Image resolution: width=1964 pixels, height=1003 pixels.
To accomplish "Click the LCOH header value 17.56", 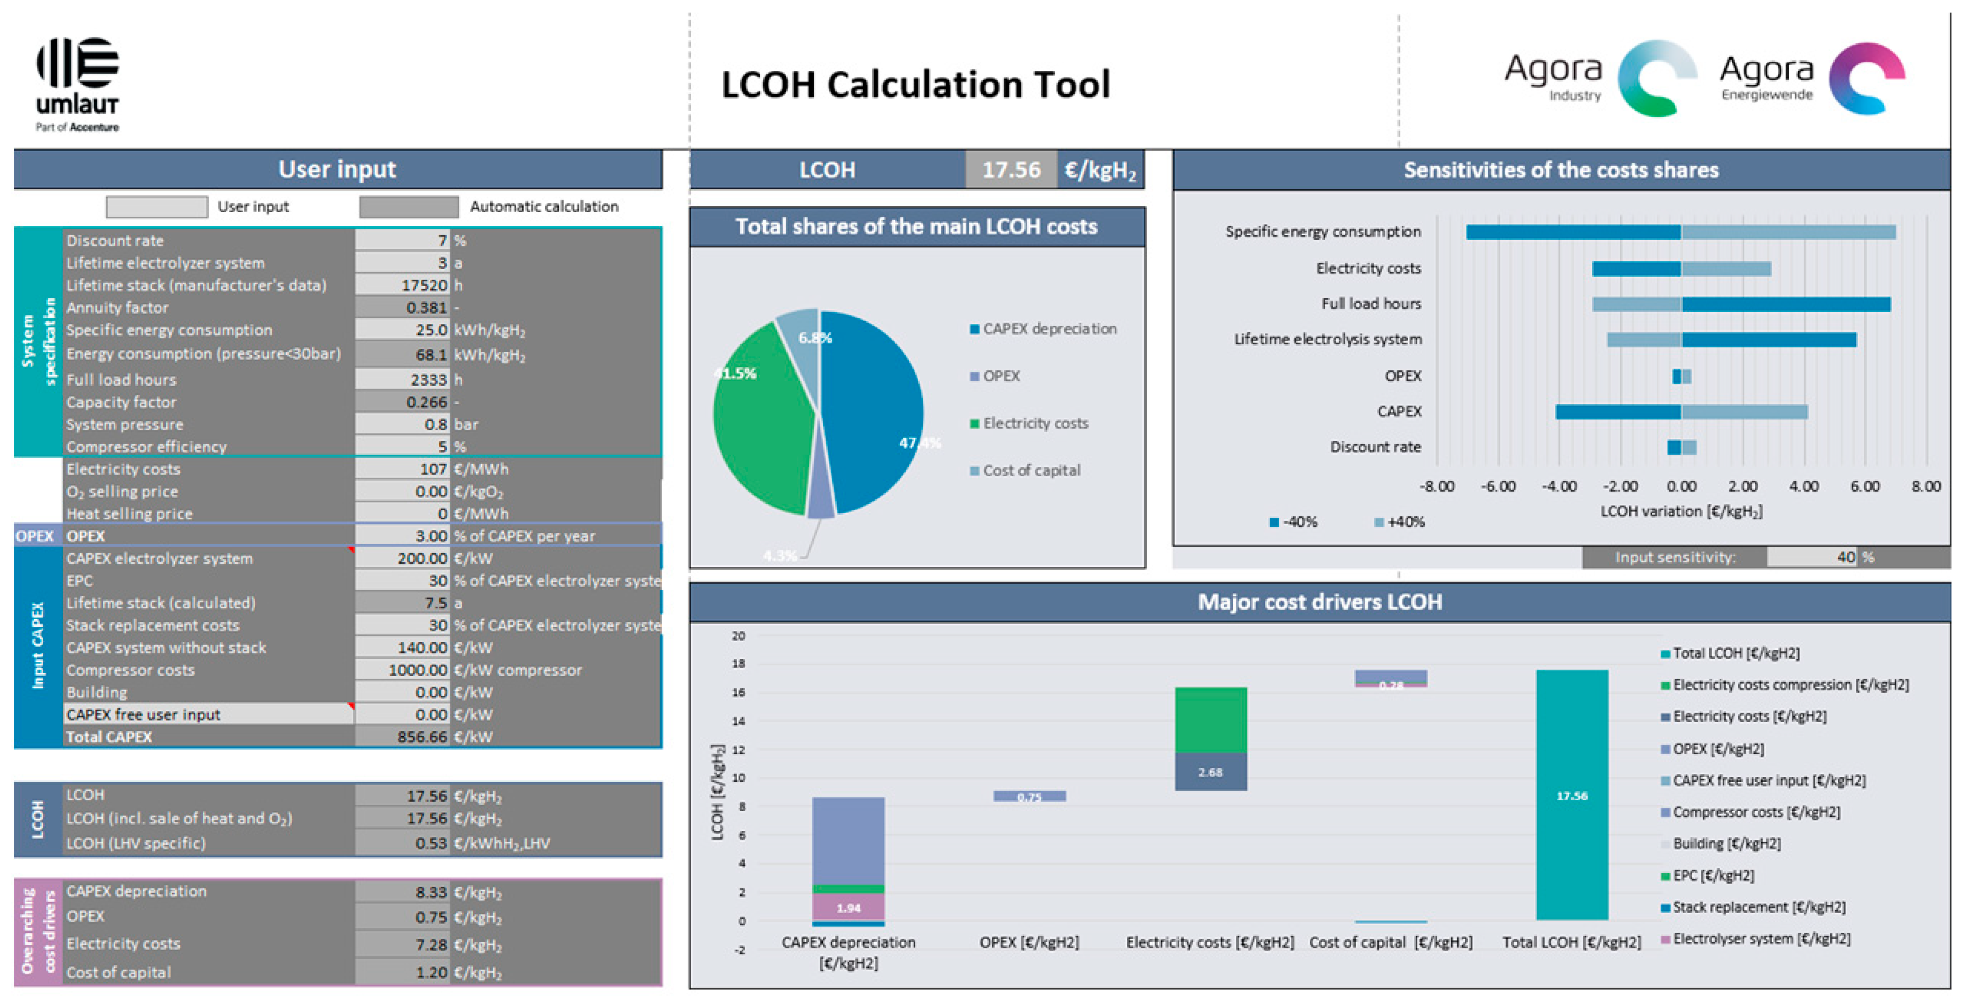I will pos(1011,169).
